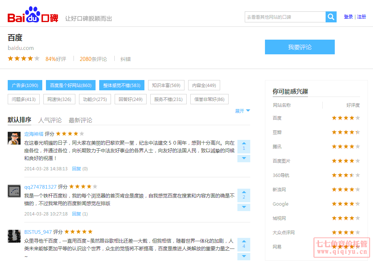
Task: Click the 我要评论 button
Action: (300, 47)
